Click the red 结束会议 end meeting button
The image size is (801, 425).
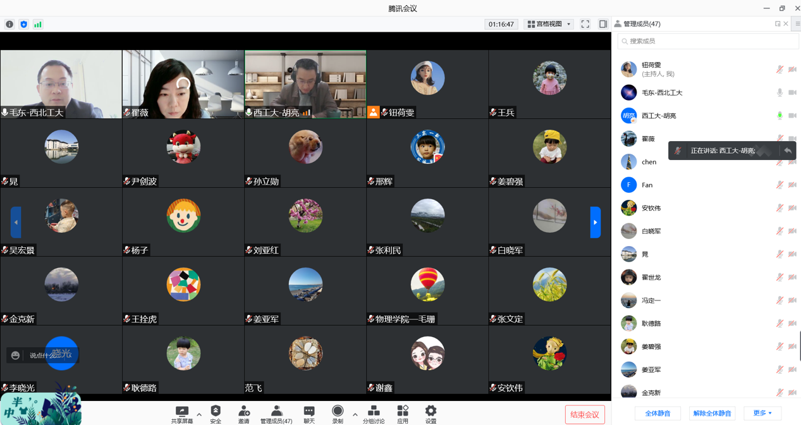[585, 415]
